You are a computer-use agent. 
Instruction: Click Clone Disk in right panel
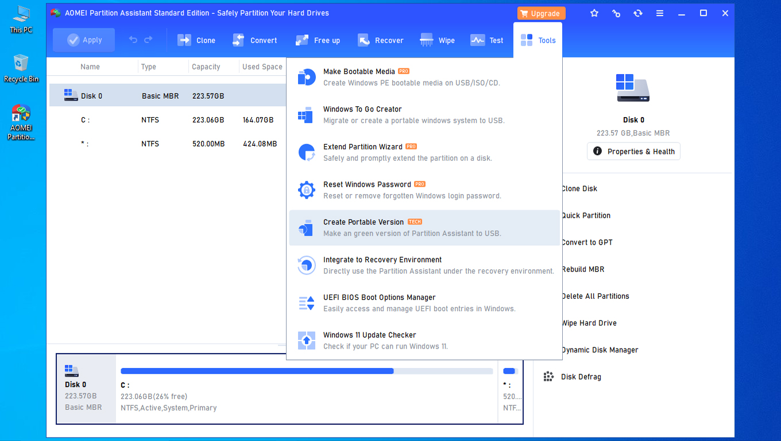click(579, 188)
